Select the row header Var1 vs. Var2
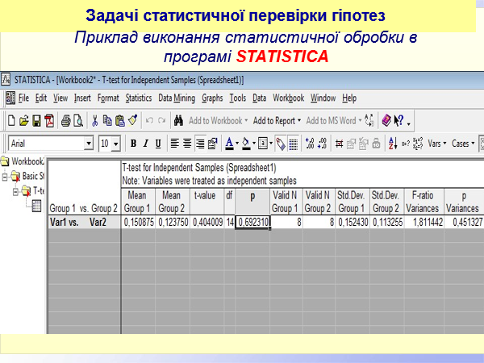Viewport: 484px width, 363px height. click(x=84, y=223)
